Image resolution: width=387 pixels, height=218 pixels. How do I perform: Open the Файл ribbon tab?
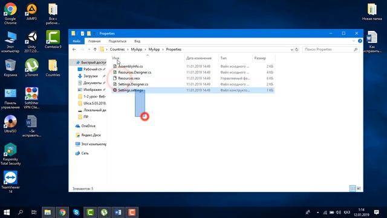coord(77,41)
